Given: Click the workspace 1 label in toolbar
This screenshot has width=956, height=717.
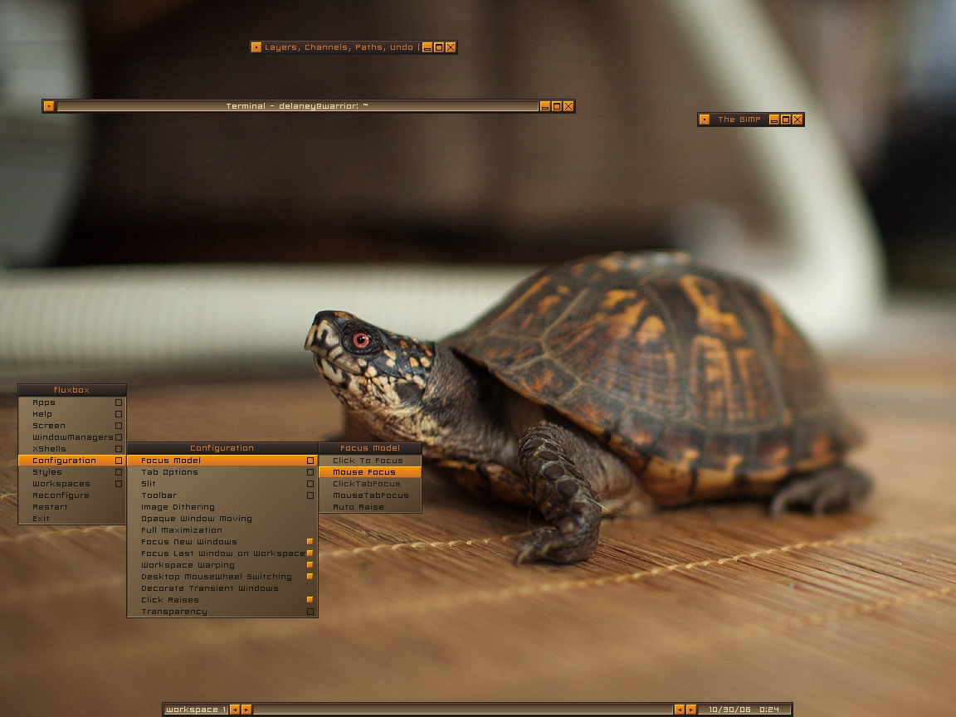Looking at the screenshot, I should 196,709.
